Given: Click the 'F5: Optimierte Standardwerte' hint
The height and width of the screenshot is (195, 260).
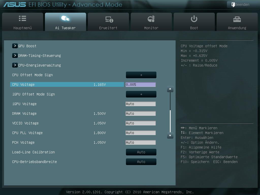Looking at the screenshot, I should coord(209,157).
